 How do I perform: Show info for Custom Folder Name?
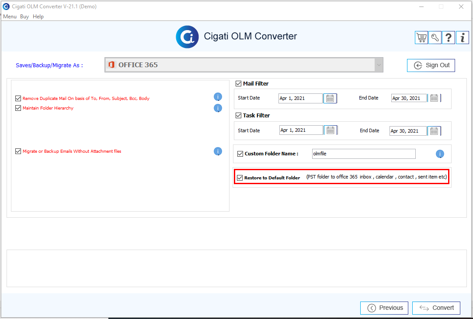click(440, 154)
